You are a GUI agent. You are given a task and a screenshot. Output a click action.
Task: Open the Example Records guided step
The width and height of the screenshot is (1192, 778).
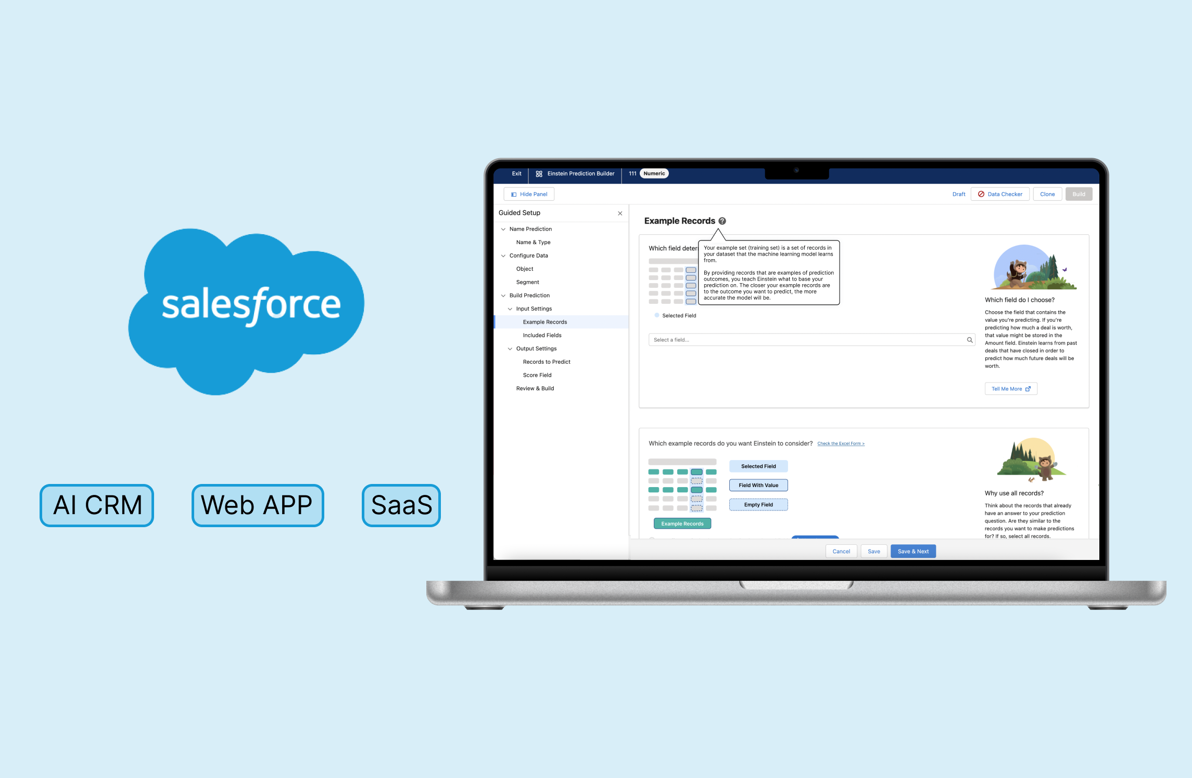pyautogui.click(x=546, y=321)
